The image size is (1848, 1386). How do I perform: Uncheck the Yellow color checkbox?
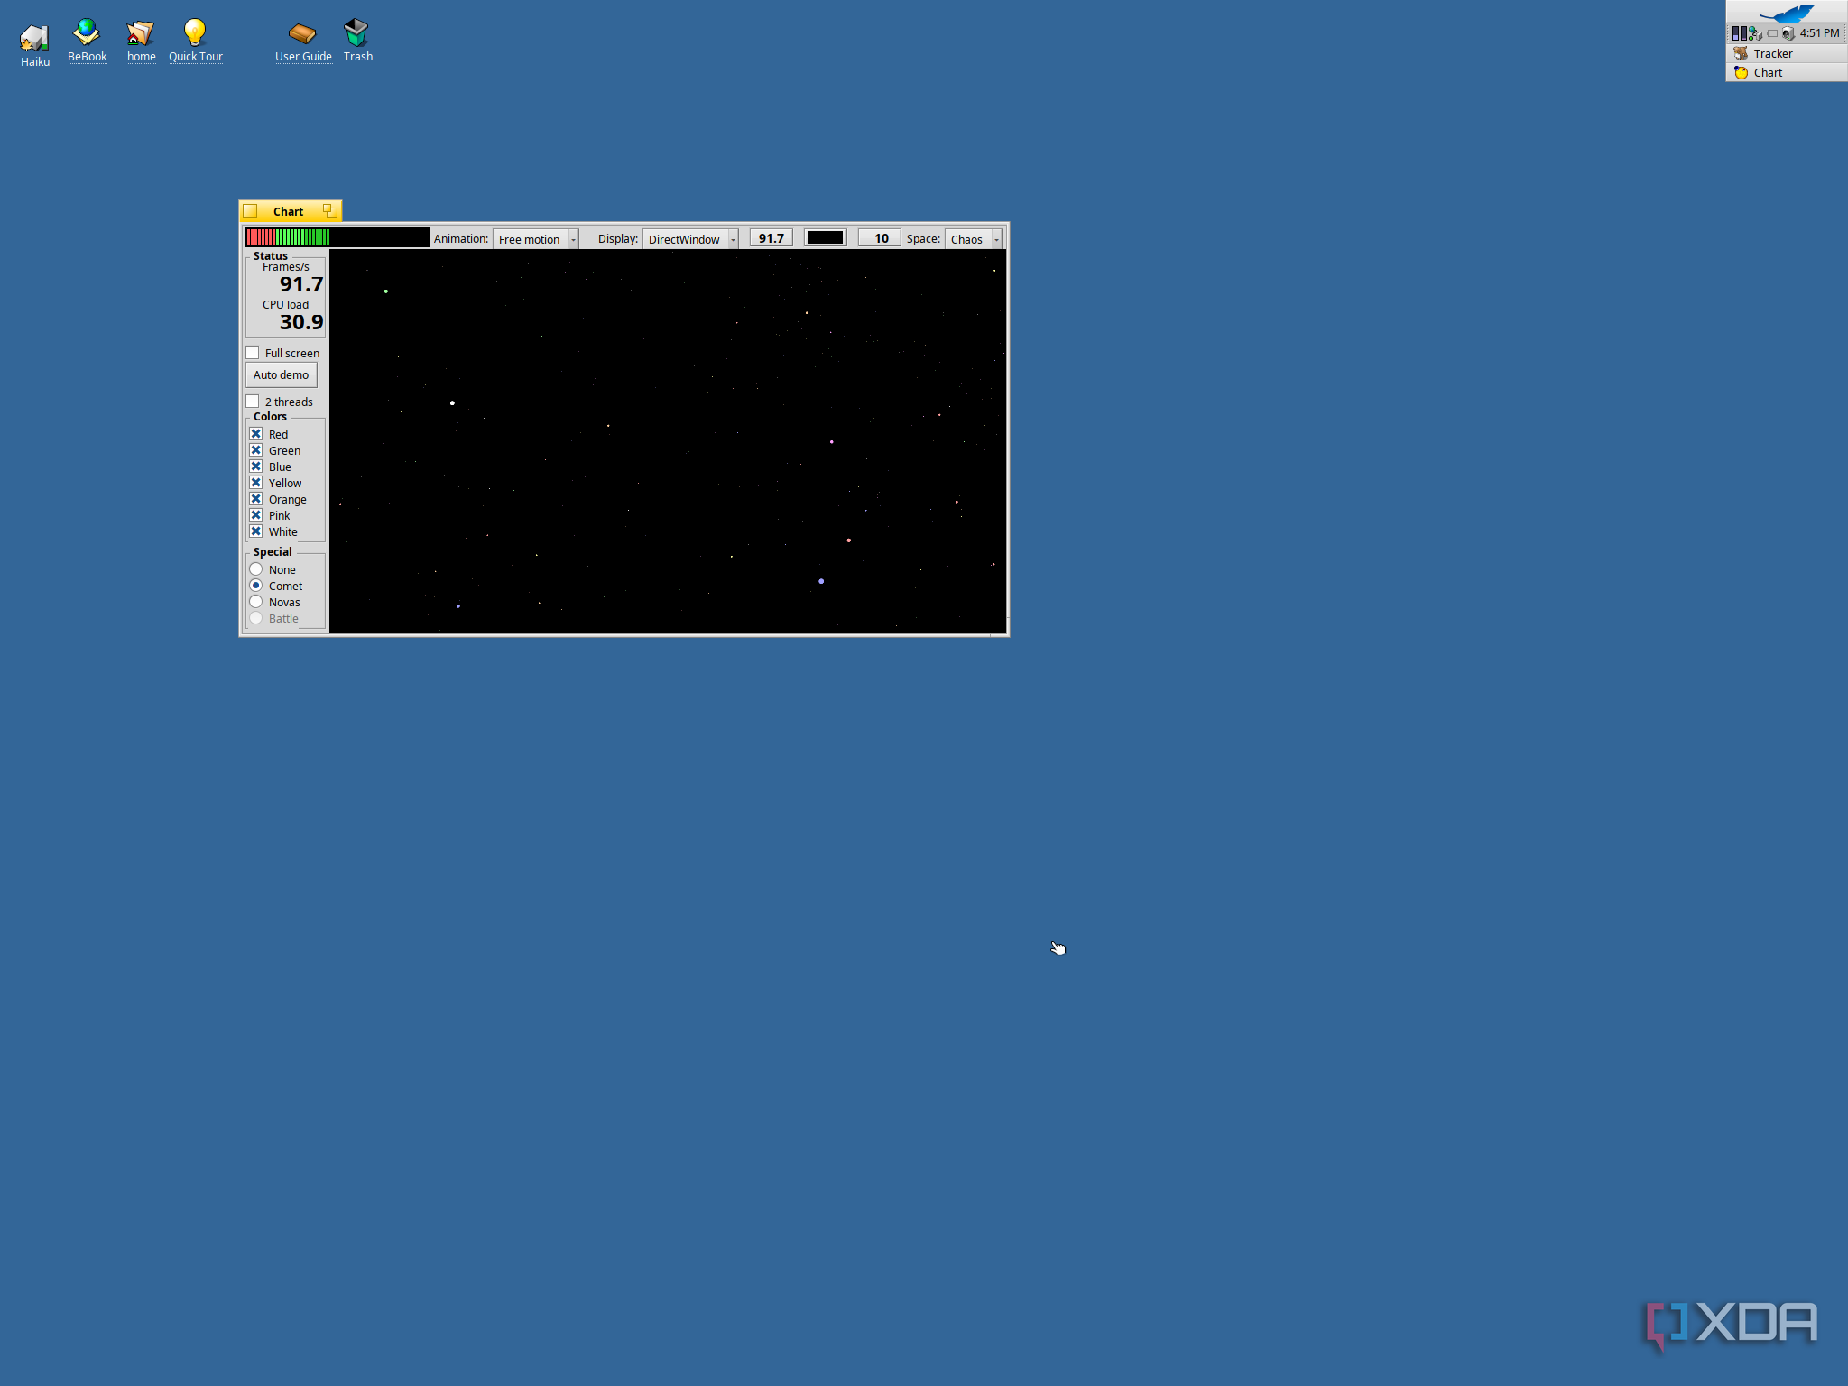tap(256, 483)
